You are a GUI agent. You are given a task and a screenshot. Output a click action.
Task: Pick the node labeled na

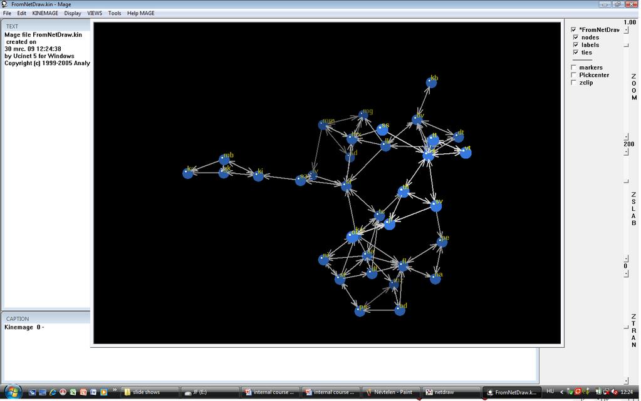(x=435, y=279)
